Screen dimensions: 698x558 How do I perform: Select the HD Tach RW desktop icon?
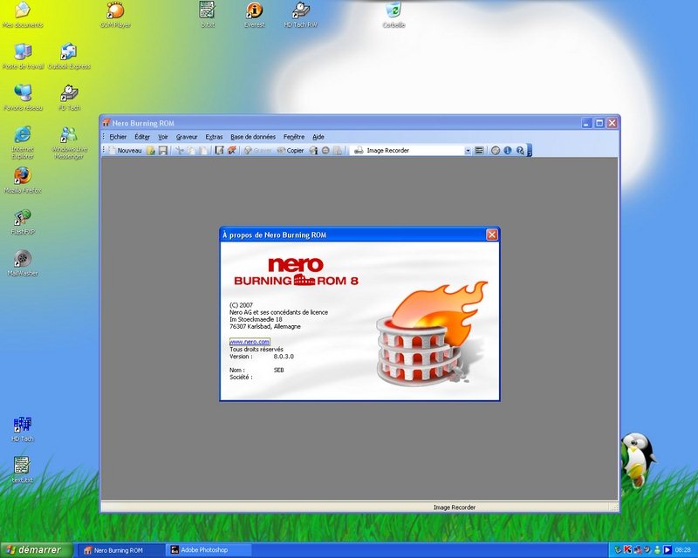tap(300, 15)
